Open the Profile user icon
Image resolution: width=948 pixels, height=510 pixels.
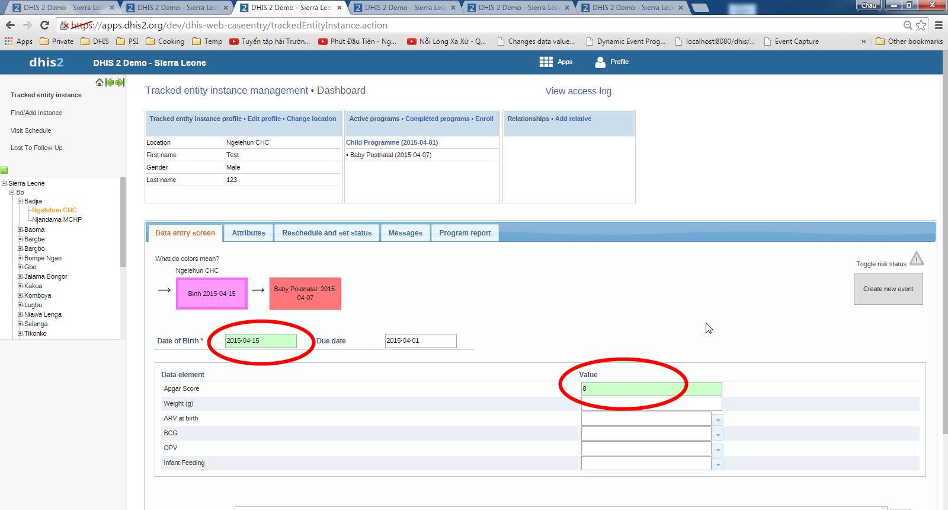pos(600,62)
